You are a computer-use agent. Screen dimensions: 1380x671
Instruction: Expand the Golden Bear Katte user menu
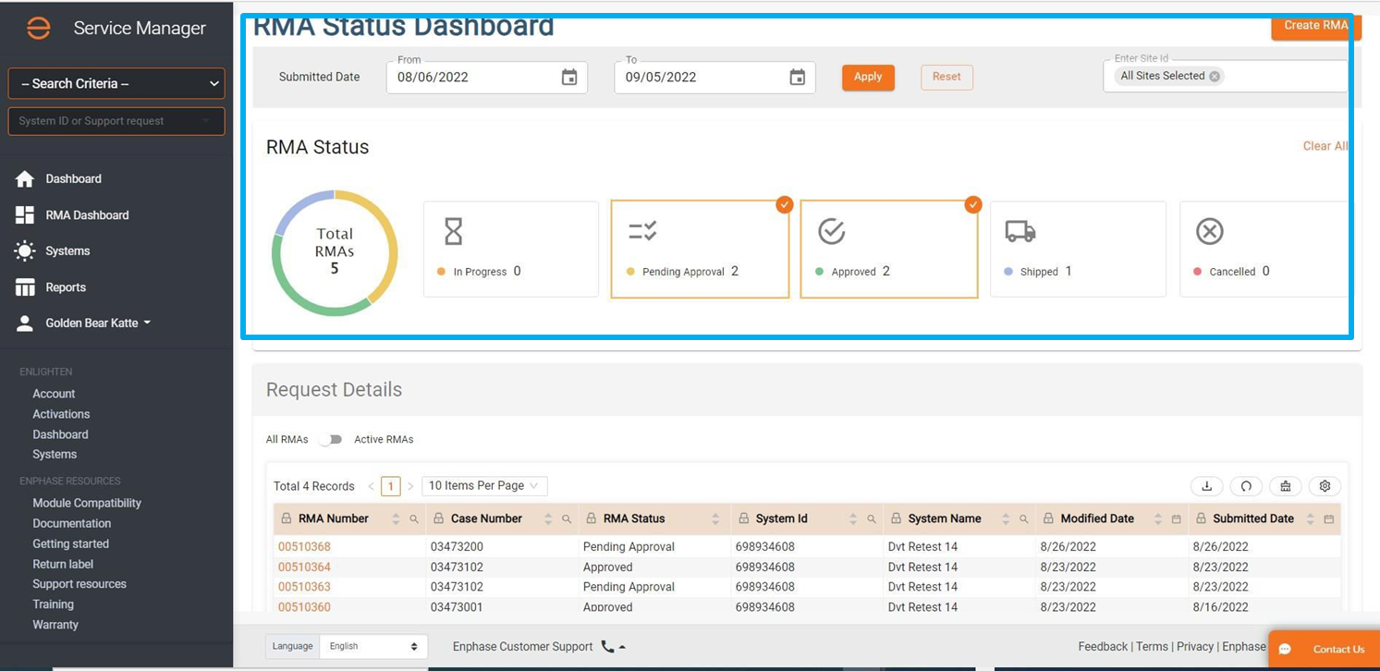click(x=98, y=323)
